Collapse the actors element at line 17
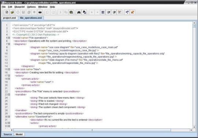 click(9, 76)
